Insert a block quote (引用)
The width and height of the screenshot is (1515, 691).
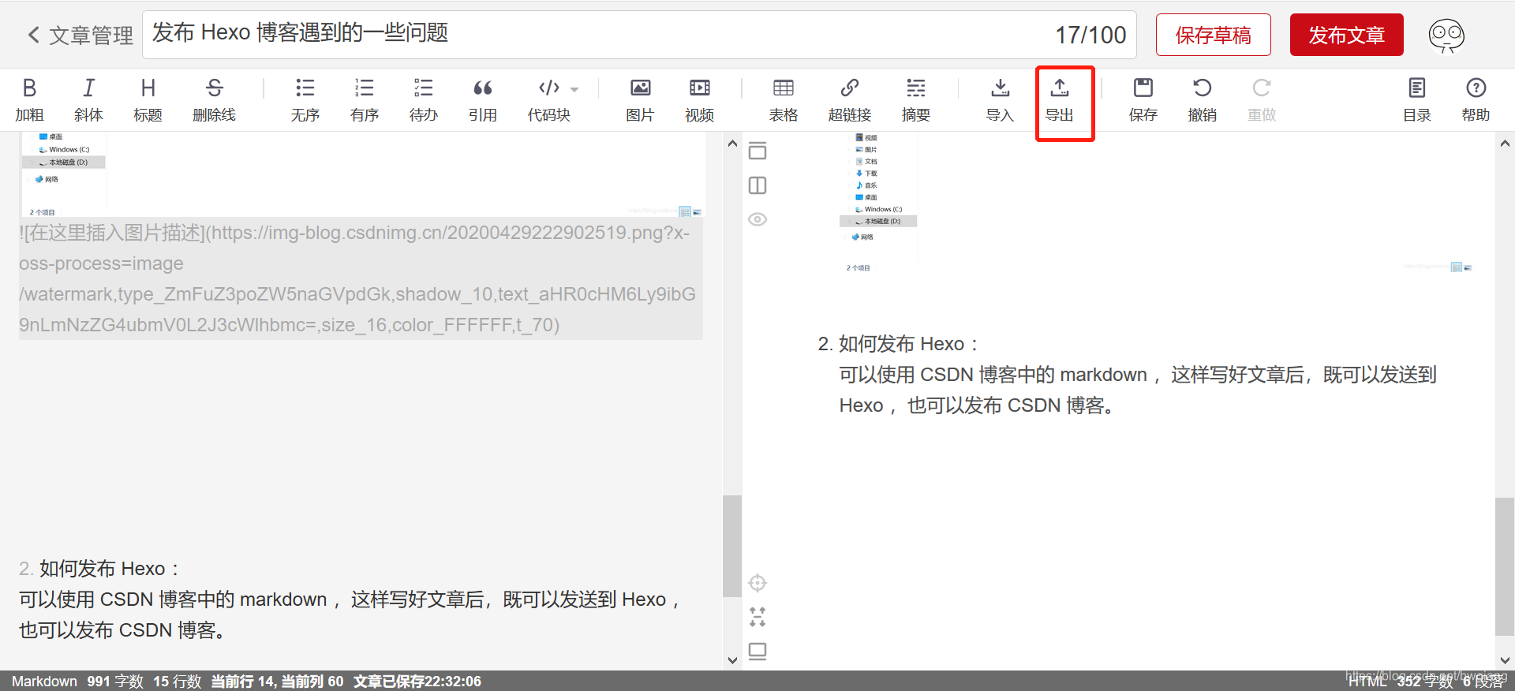pos(482,99)
